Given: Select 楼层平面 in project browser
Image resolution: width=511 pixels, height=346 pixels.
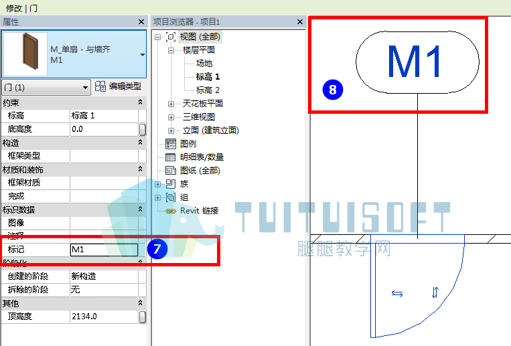Looking at the screenshot, I should (199, 50).
